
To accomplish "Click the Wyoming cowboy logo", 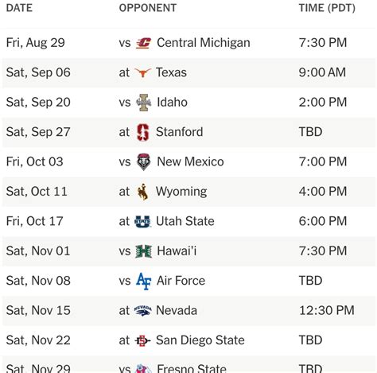I will pos(142,192).
